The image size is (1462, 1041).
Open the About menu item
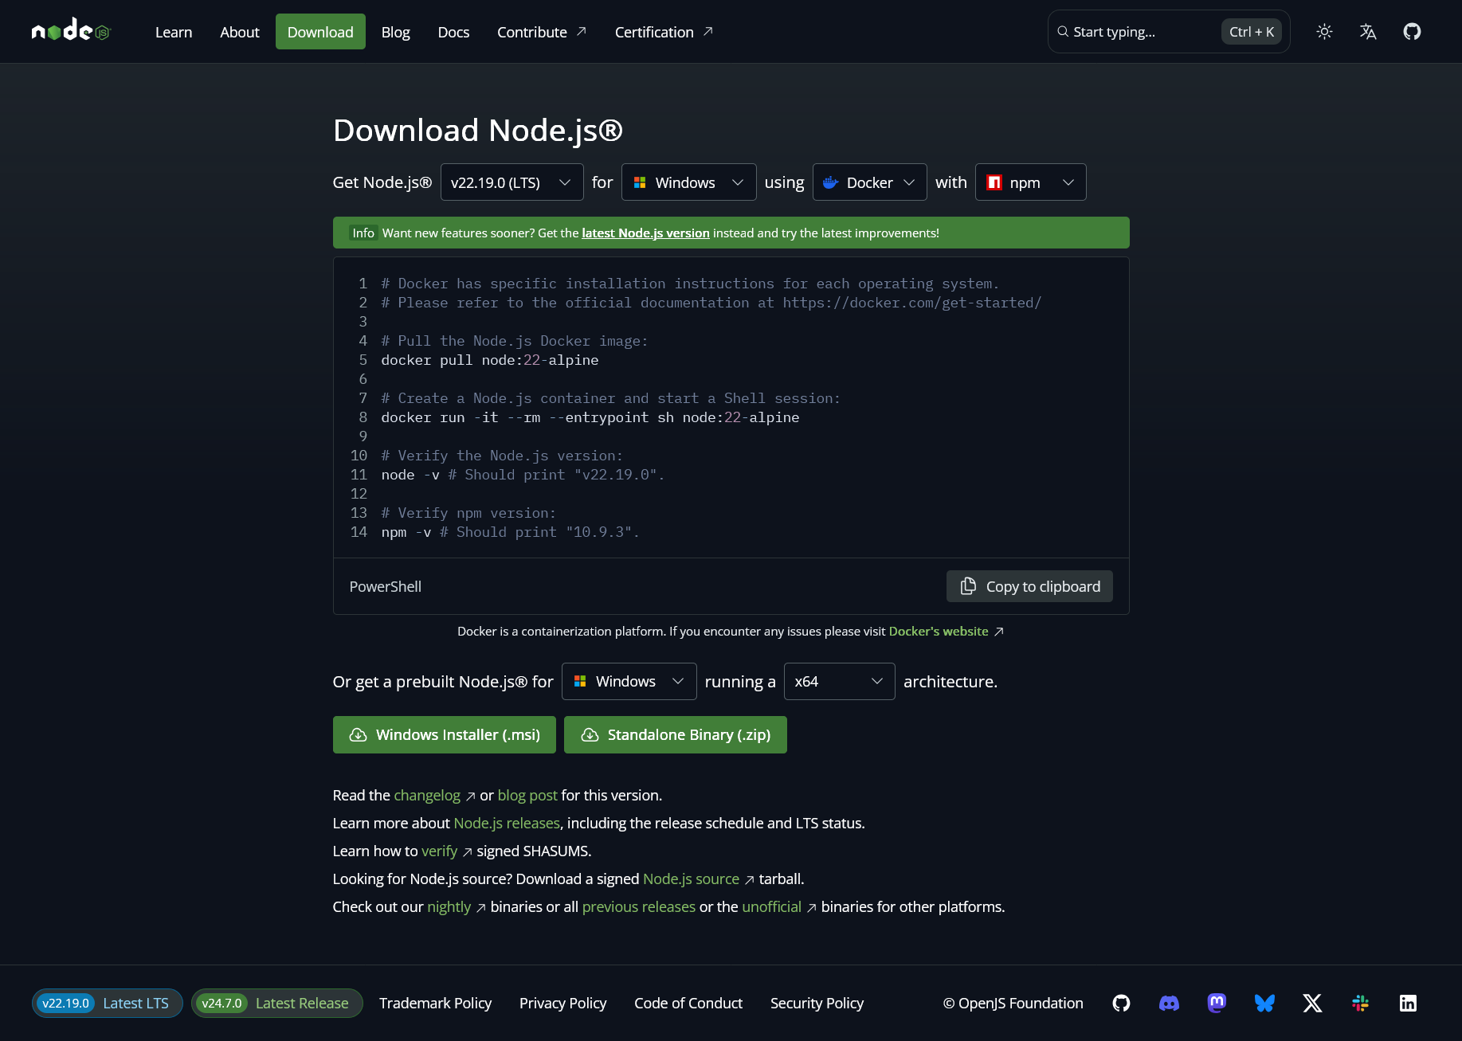click(240, 32)
